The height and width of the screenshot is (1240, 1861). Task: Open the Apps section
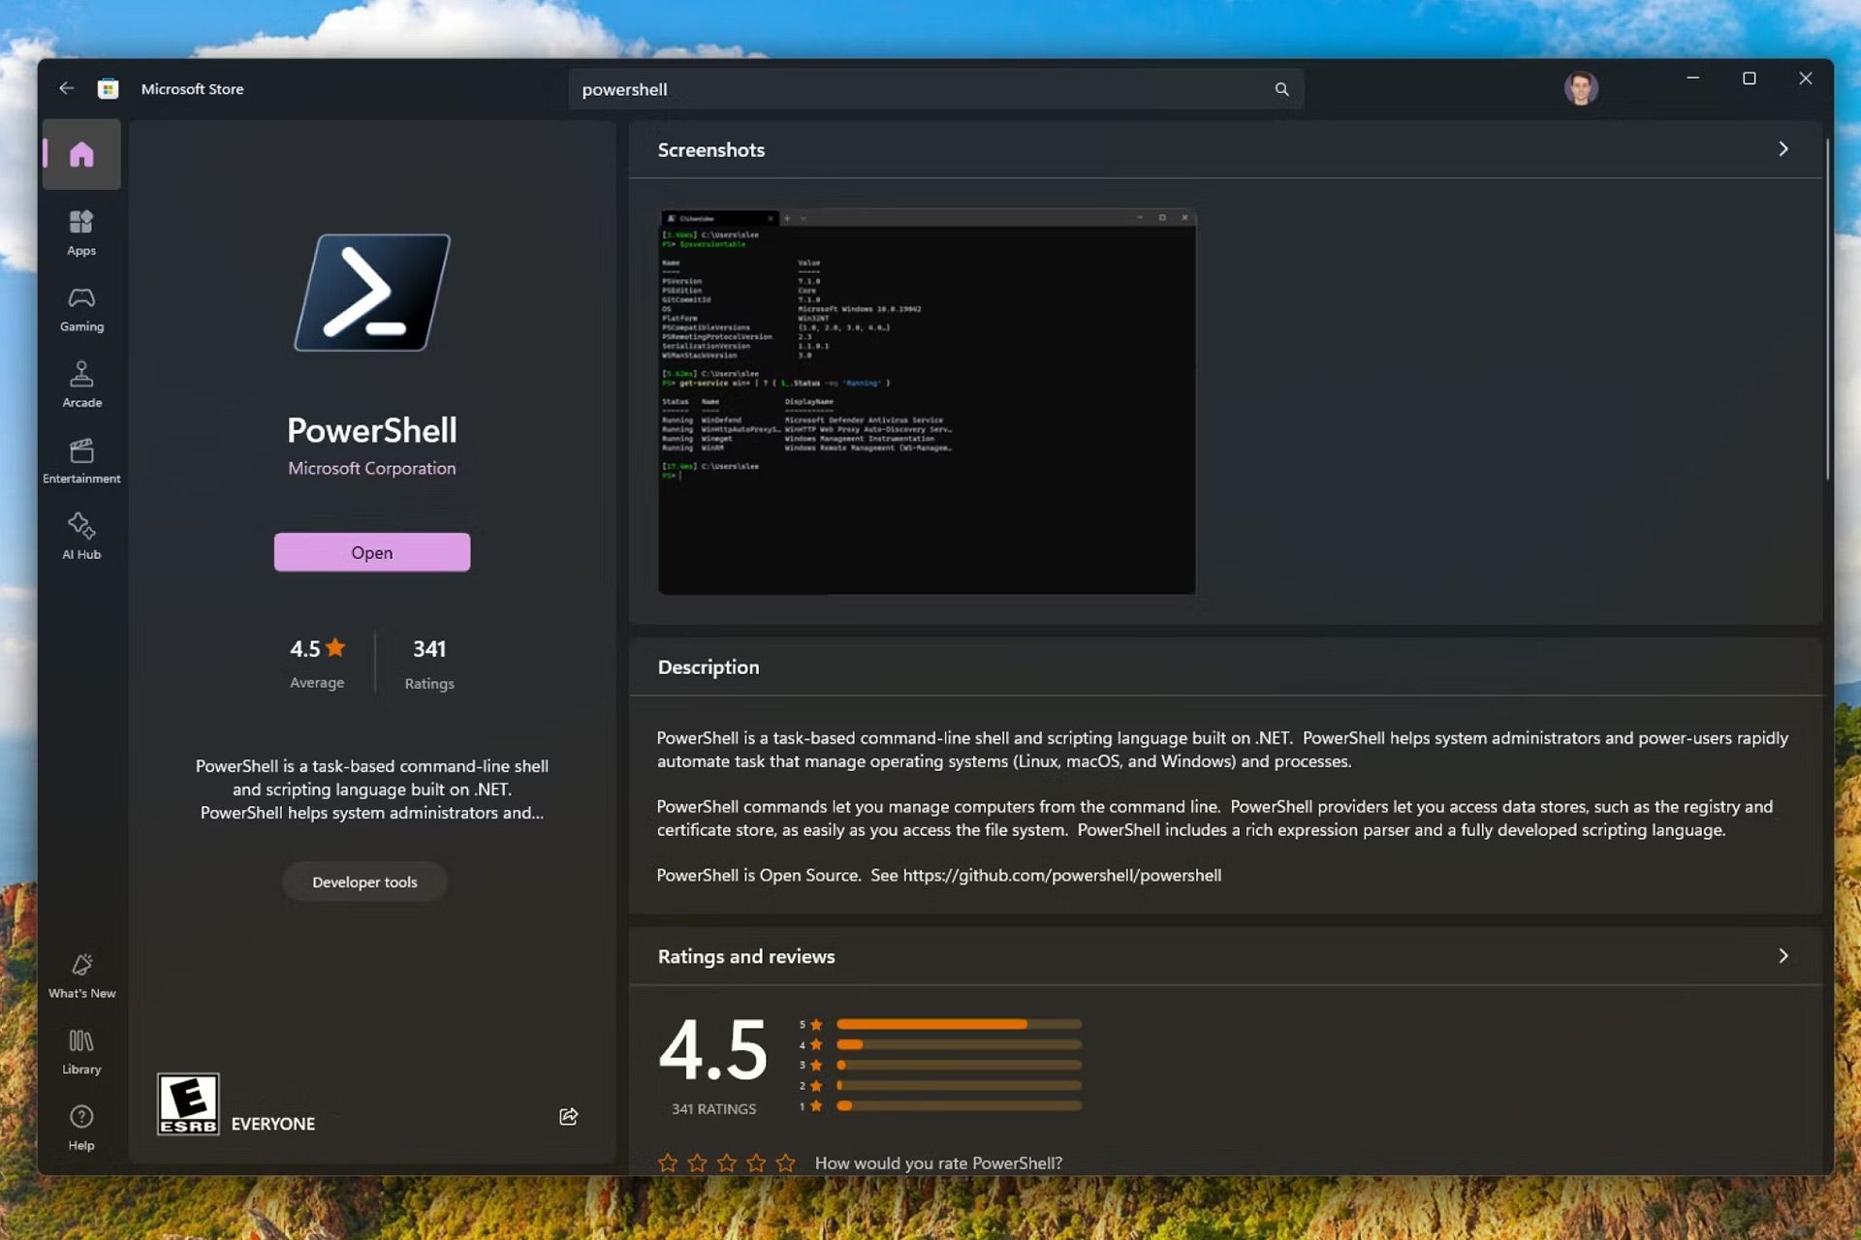point(81,232)
